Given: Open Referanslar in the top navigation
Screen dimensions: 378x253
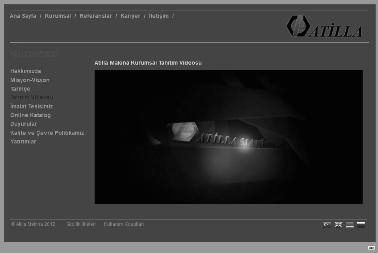Looking at the screenshot, I should pyautogui.click(x=96, y=16).
